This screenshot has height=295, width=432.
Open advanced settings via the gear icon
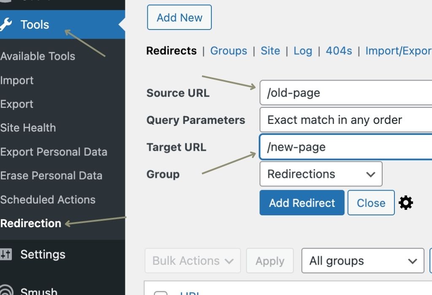pos(406,203)
